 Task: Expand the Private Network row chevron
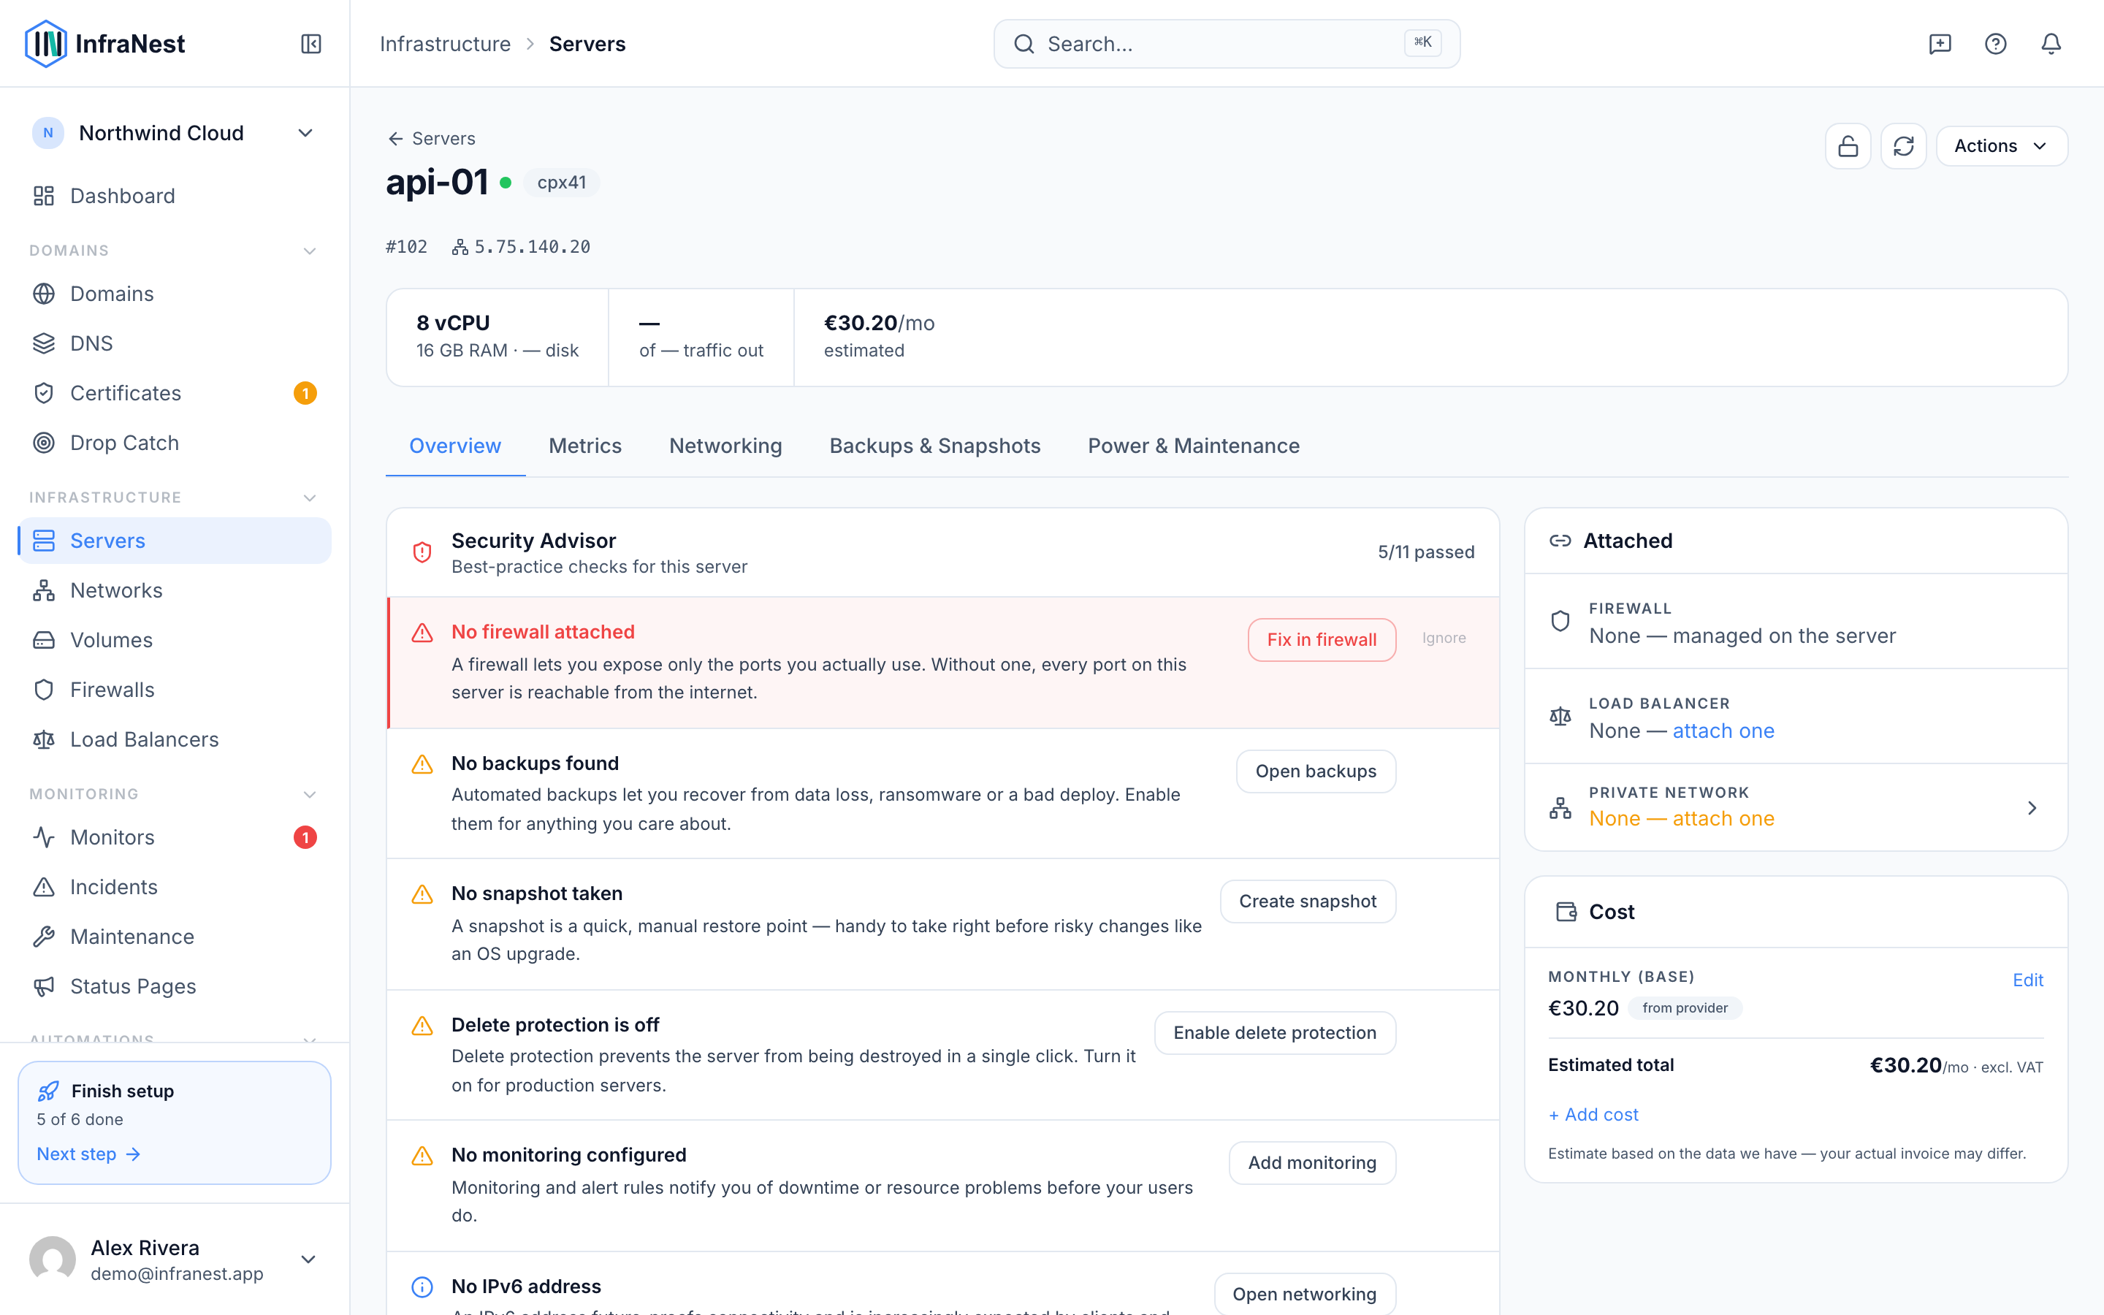tap(2032, 808)
